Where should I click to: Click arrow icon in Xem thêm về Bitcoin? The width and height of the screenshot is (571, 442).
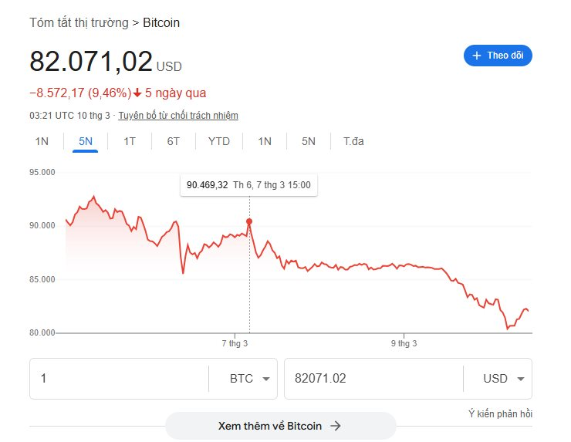click(x=336, y=426)
